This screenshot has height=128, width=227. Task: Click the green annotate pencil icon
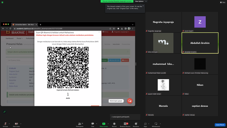5,112
